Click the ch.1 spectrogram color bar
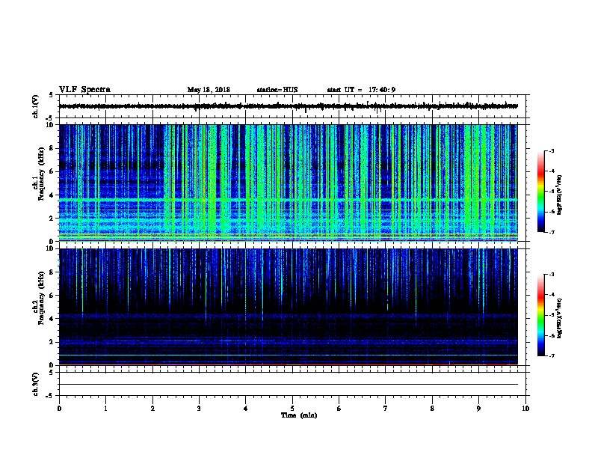 pos(541,192)
